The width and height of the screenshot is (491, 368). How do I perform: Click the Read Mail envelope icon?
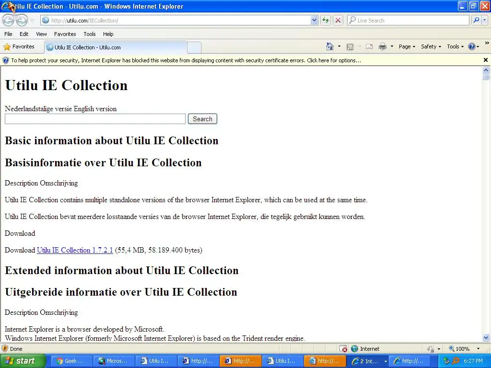pos(369,46)
